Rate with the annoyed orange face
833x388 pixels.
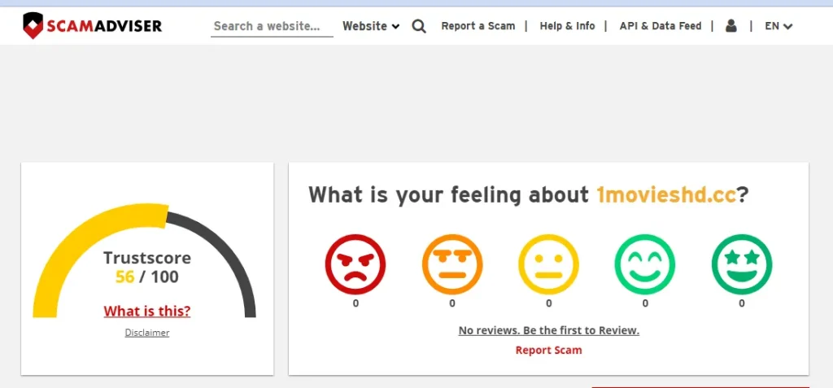(452, 264)
